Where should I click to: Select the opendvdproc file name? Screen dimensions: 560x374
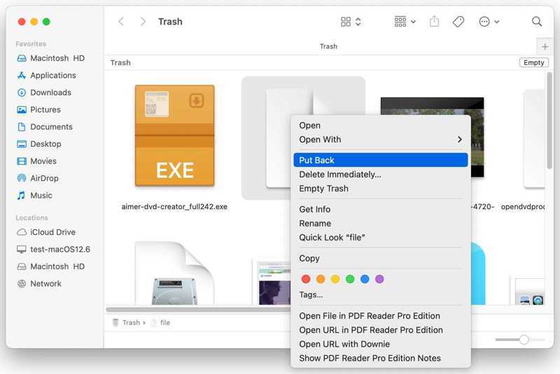tap(522, 207)
